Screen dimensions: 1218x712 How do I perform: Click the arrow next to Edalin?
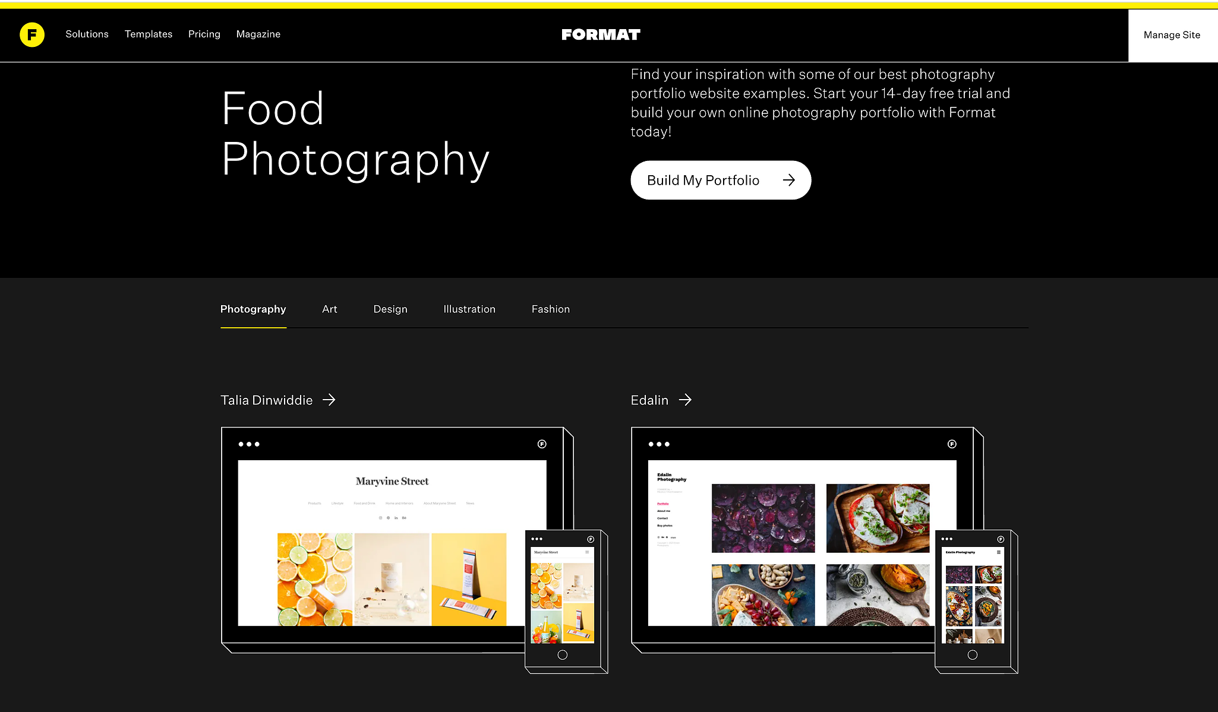[685, 400]
